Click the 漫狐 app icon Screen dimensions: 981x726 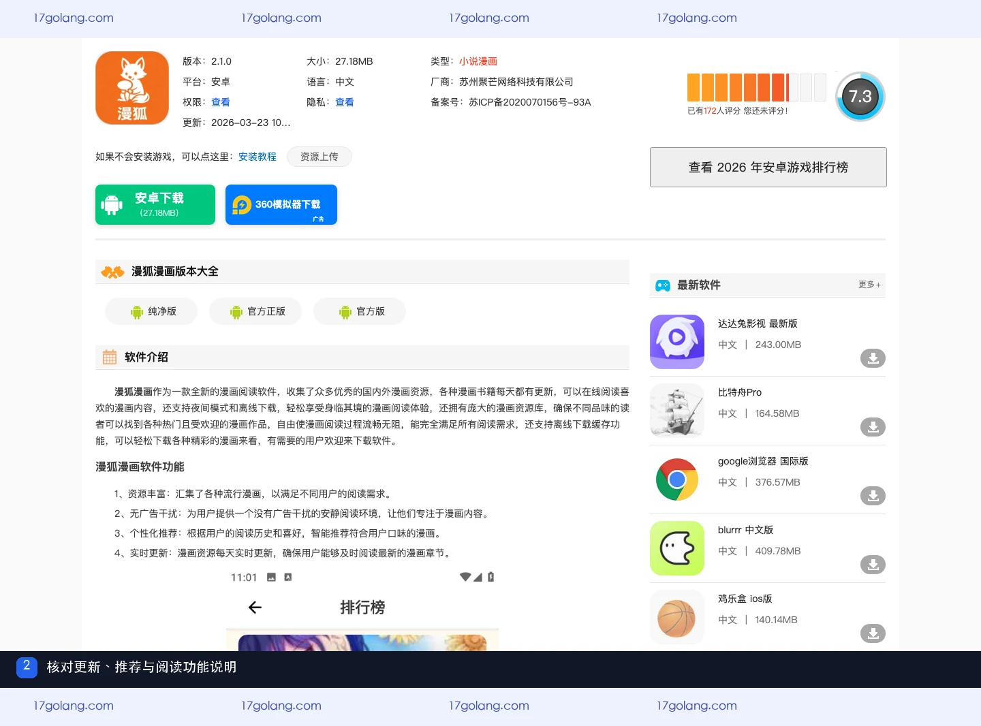point(132,88)
